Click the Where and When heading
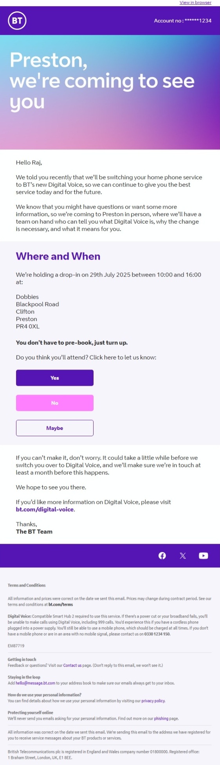The height and width of the screenshot is (765, 220). [x=58, y=256]
